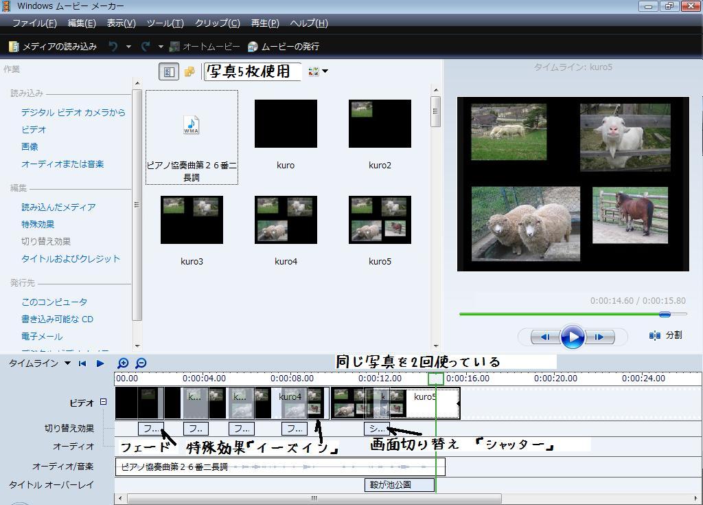Select the kuro thumbnail
Screen dimensions: 703x505
click(x=286, y=124)
